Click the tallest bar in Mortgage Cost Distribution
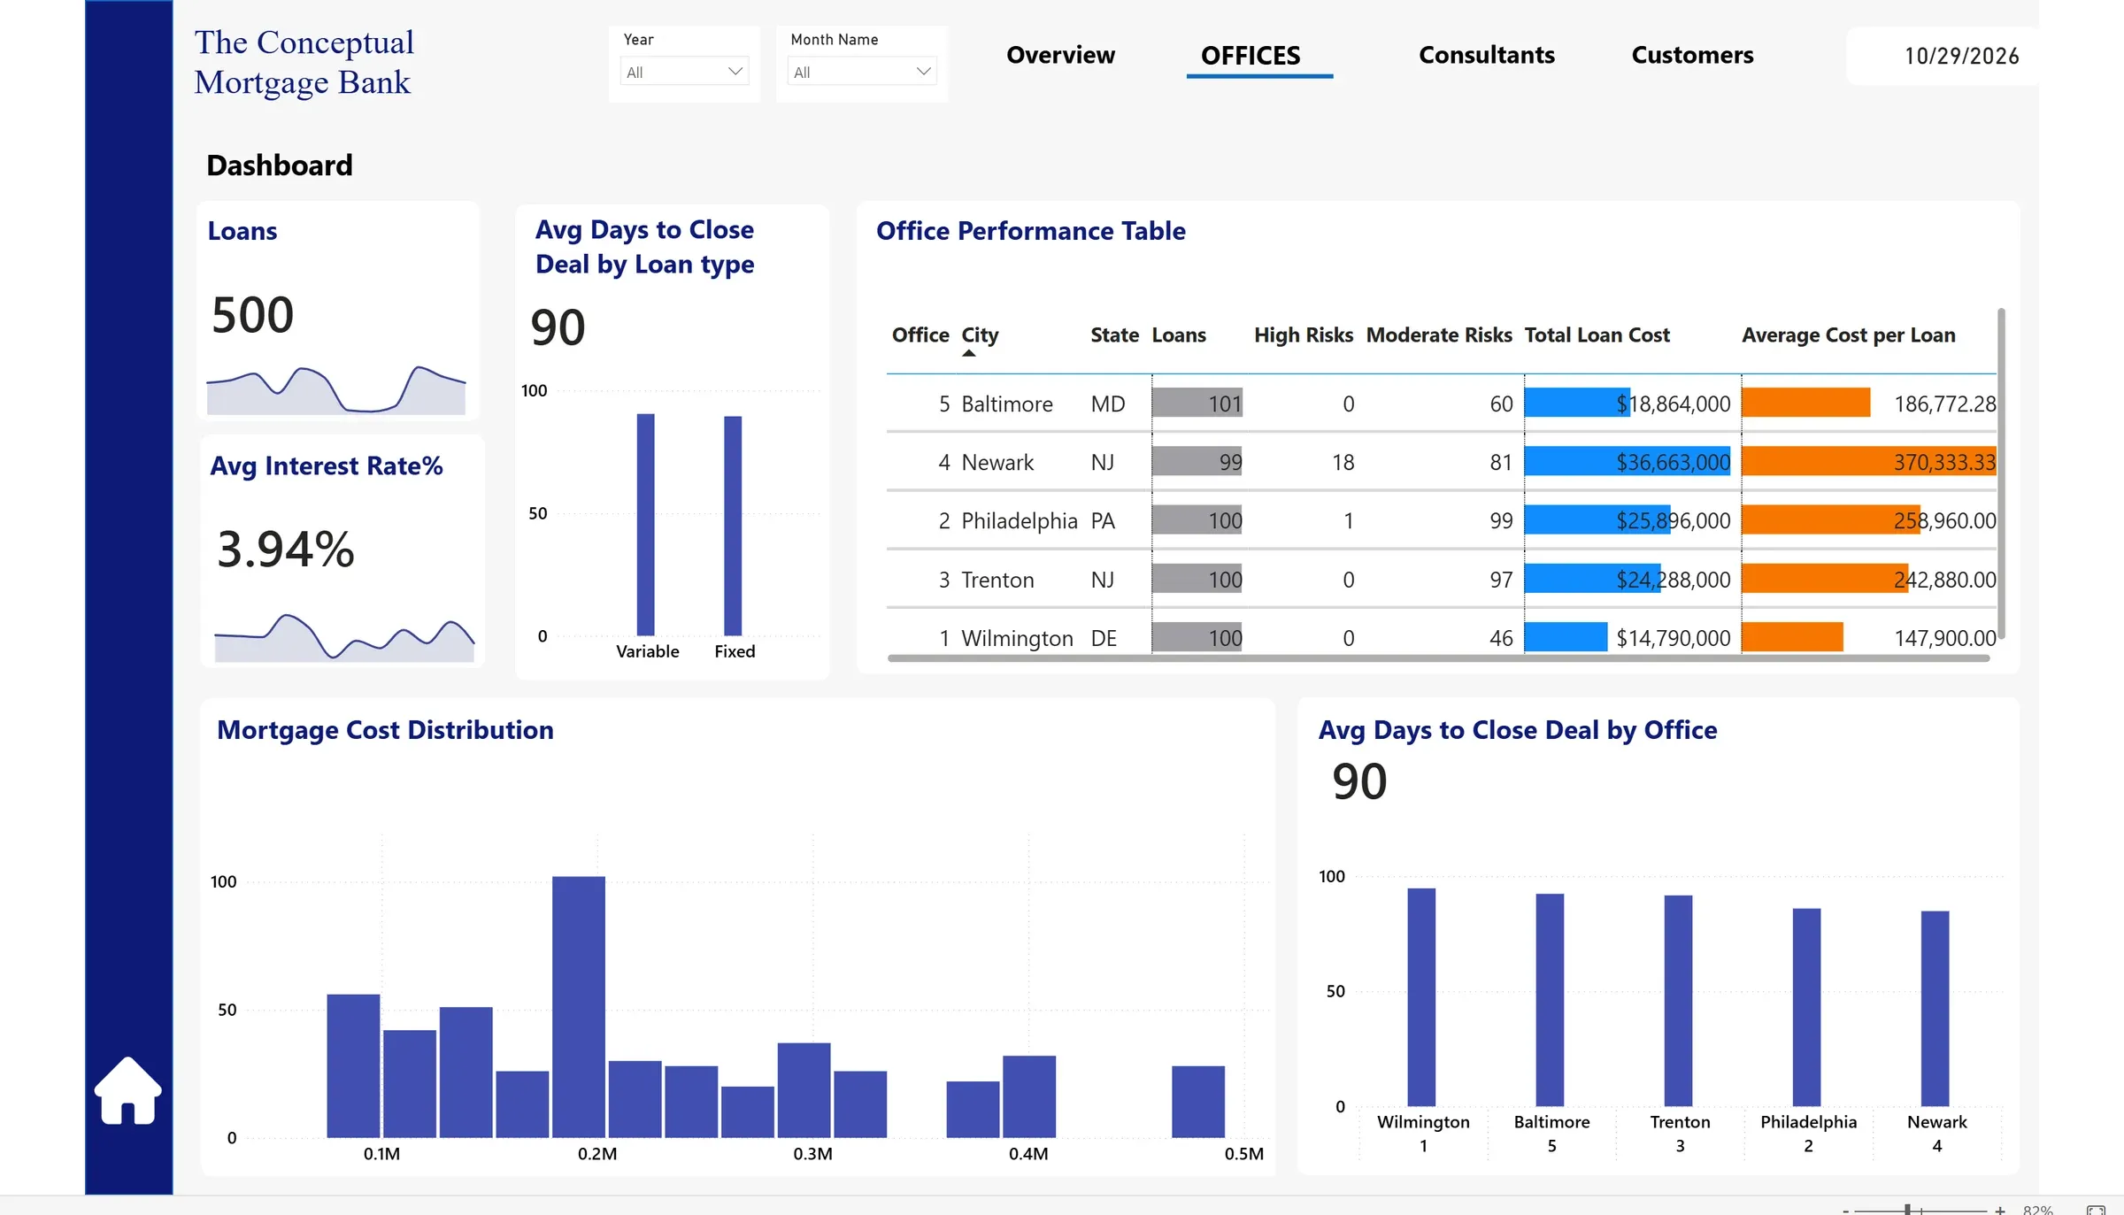The image size is (2124, 1215). click(579, 1007)
